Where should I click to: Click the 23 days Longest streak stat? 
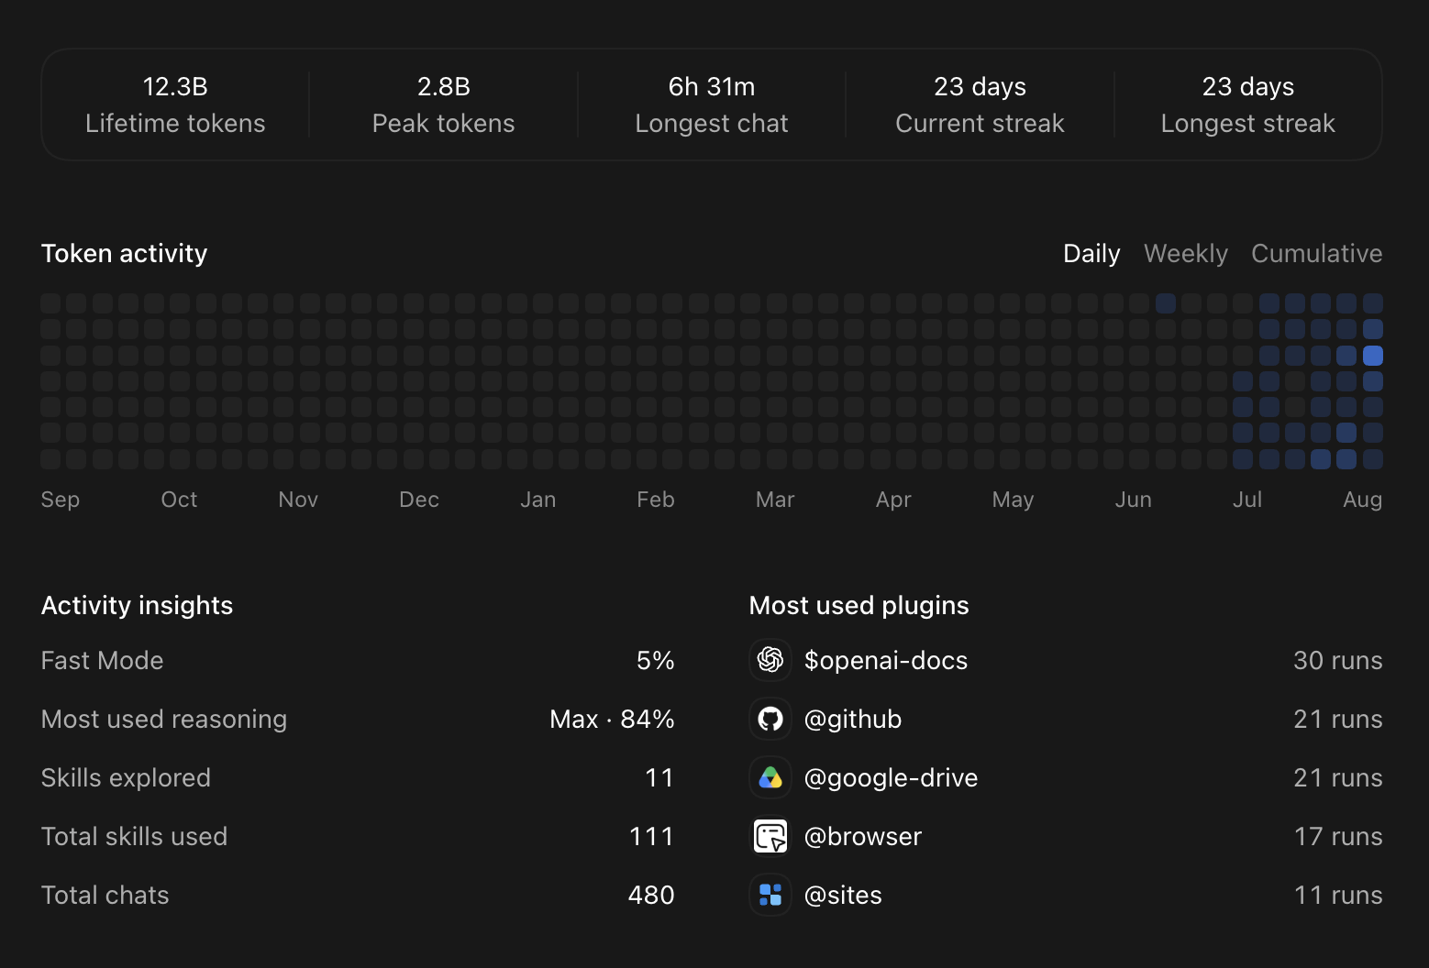[x=1248, y=104]
